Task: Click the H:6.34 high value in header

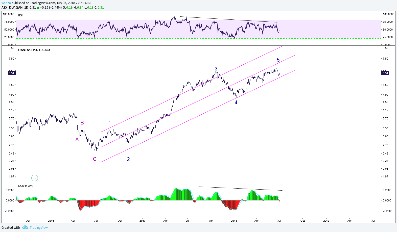Action: click(x=79, y=7)
